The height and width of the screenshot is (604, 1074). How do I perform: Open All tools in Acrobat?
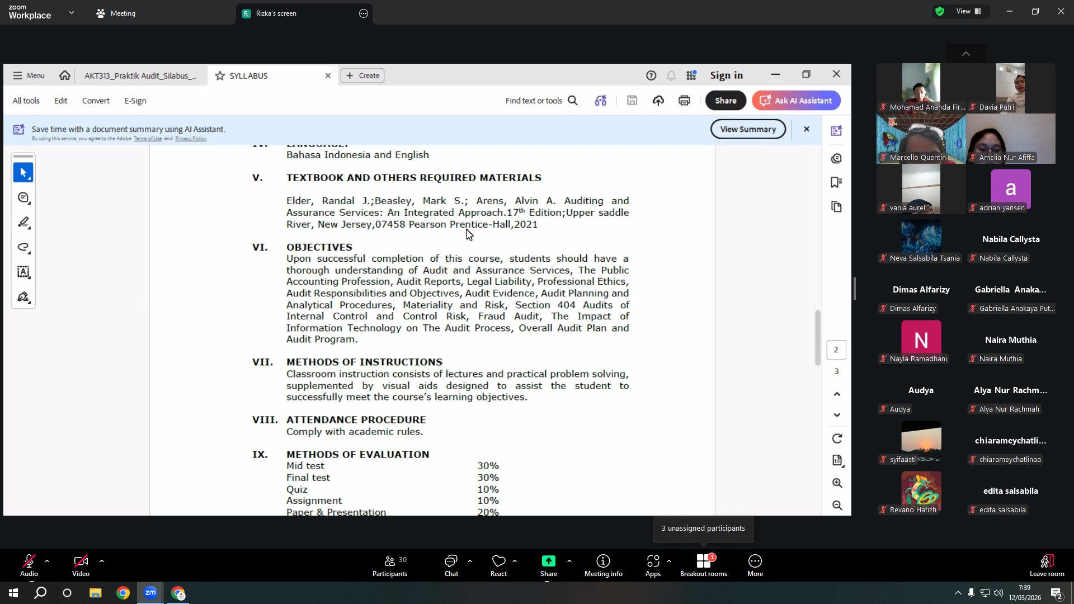click(26, 101)
